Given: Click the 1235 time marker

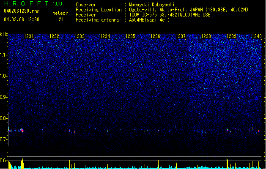Looking at the screenshot, I should click(x=130, y=36).
